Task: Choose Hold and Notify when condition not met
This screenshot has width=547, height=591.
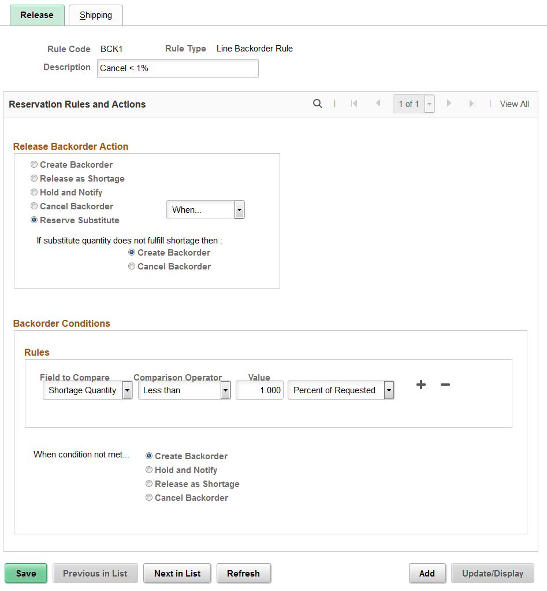Action: pyautogui.click(x=149, y=470)
